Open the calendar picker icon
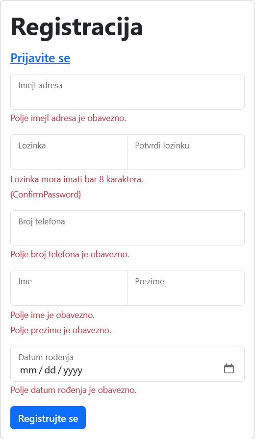255x439 pixels. pos(229,368)
